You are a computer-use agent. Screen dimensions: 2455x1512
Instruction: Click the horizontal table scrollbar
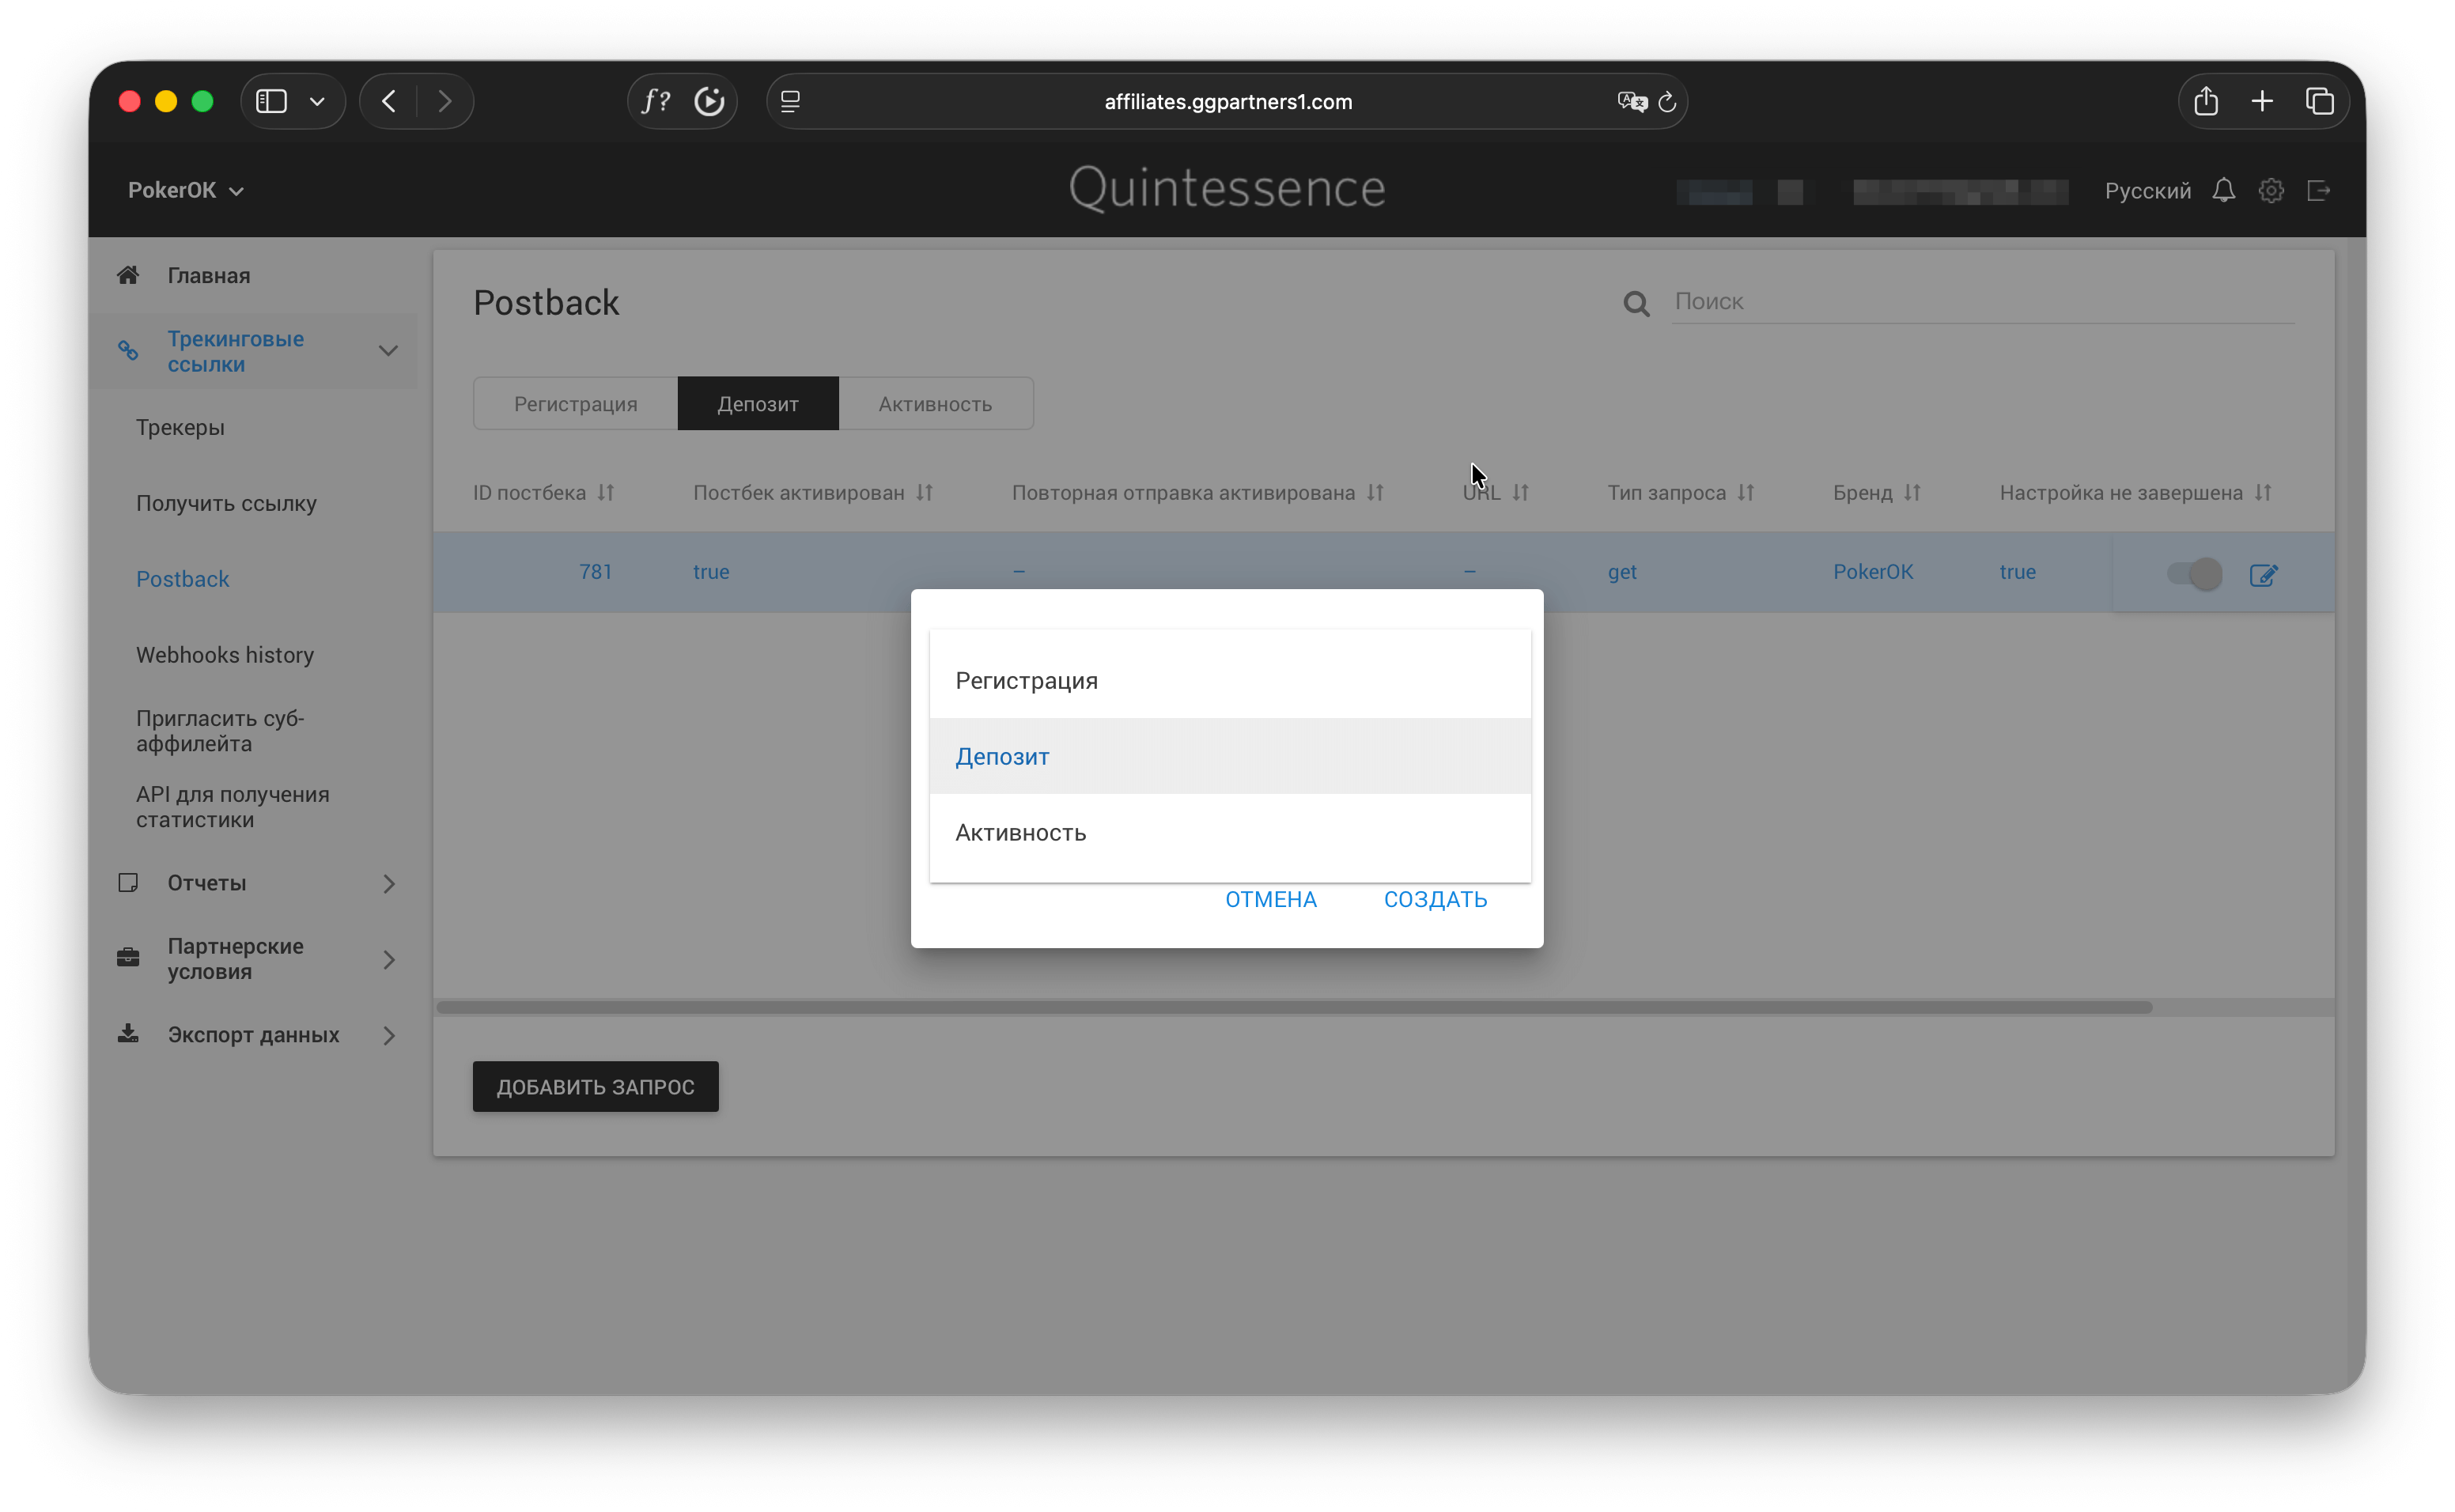[x=1294, y=1007]
